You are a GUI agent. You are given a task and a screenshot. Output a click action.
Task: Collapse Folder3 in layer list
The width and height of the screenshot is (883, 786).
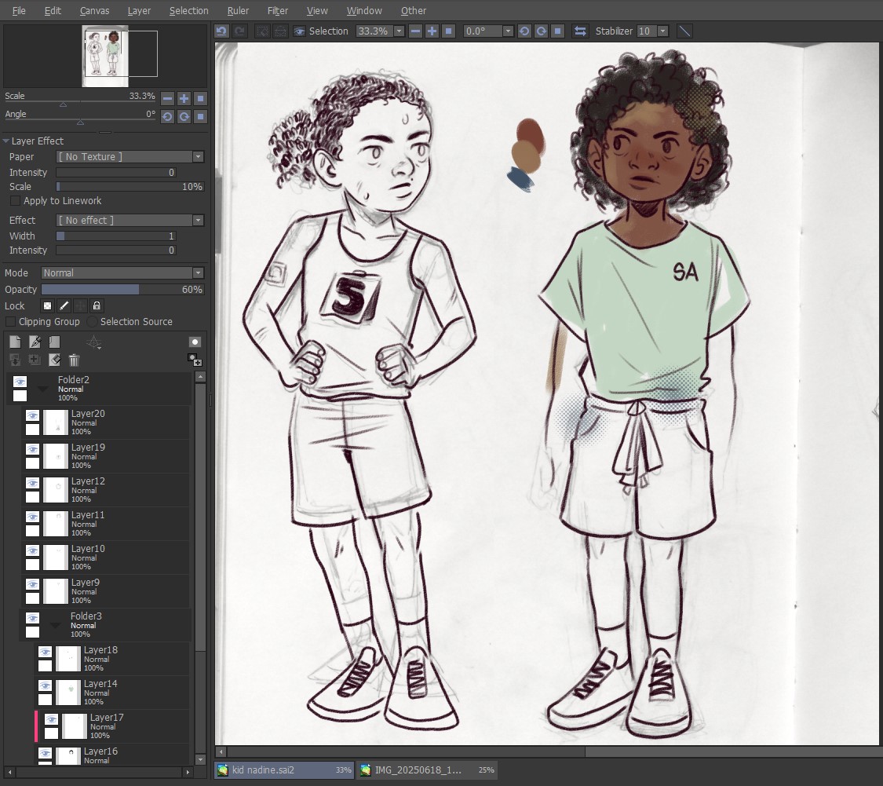(x=55, y=625)
